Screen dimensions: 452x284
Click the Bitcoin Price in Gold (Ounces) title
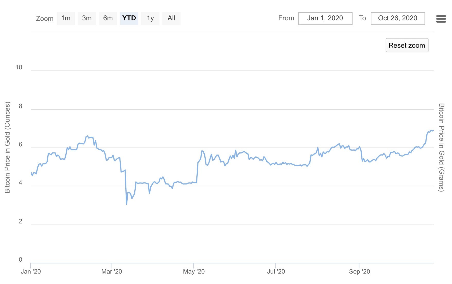[7, 148]
